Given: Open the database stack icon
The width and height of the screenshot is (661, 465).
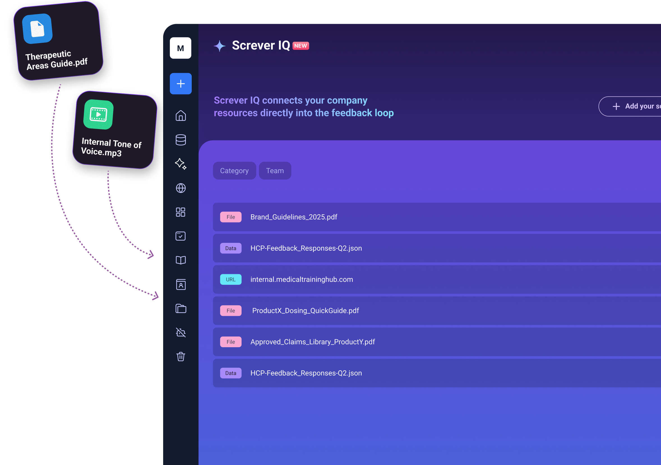Looking at the screenshot, I should [x=181, y=140].
